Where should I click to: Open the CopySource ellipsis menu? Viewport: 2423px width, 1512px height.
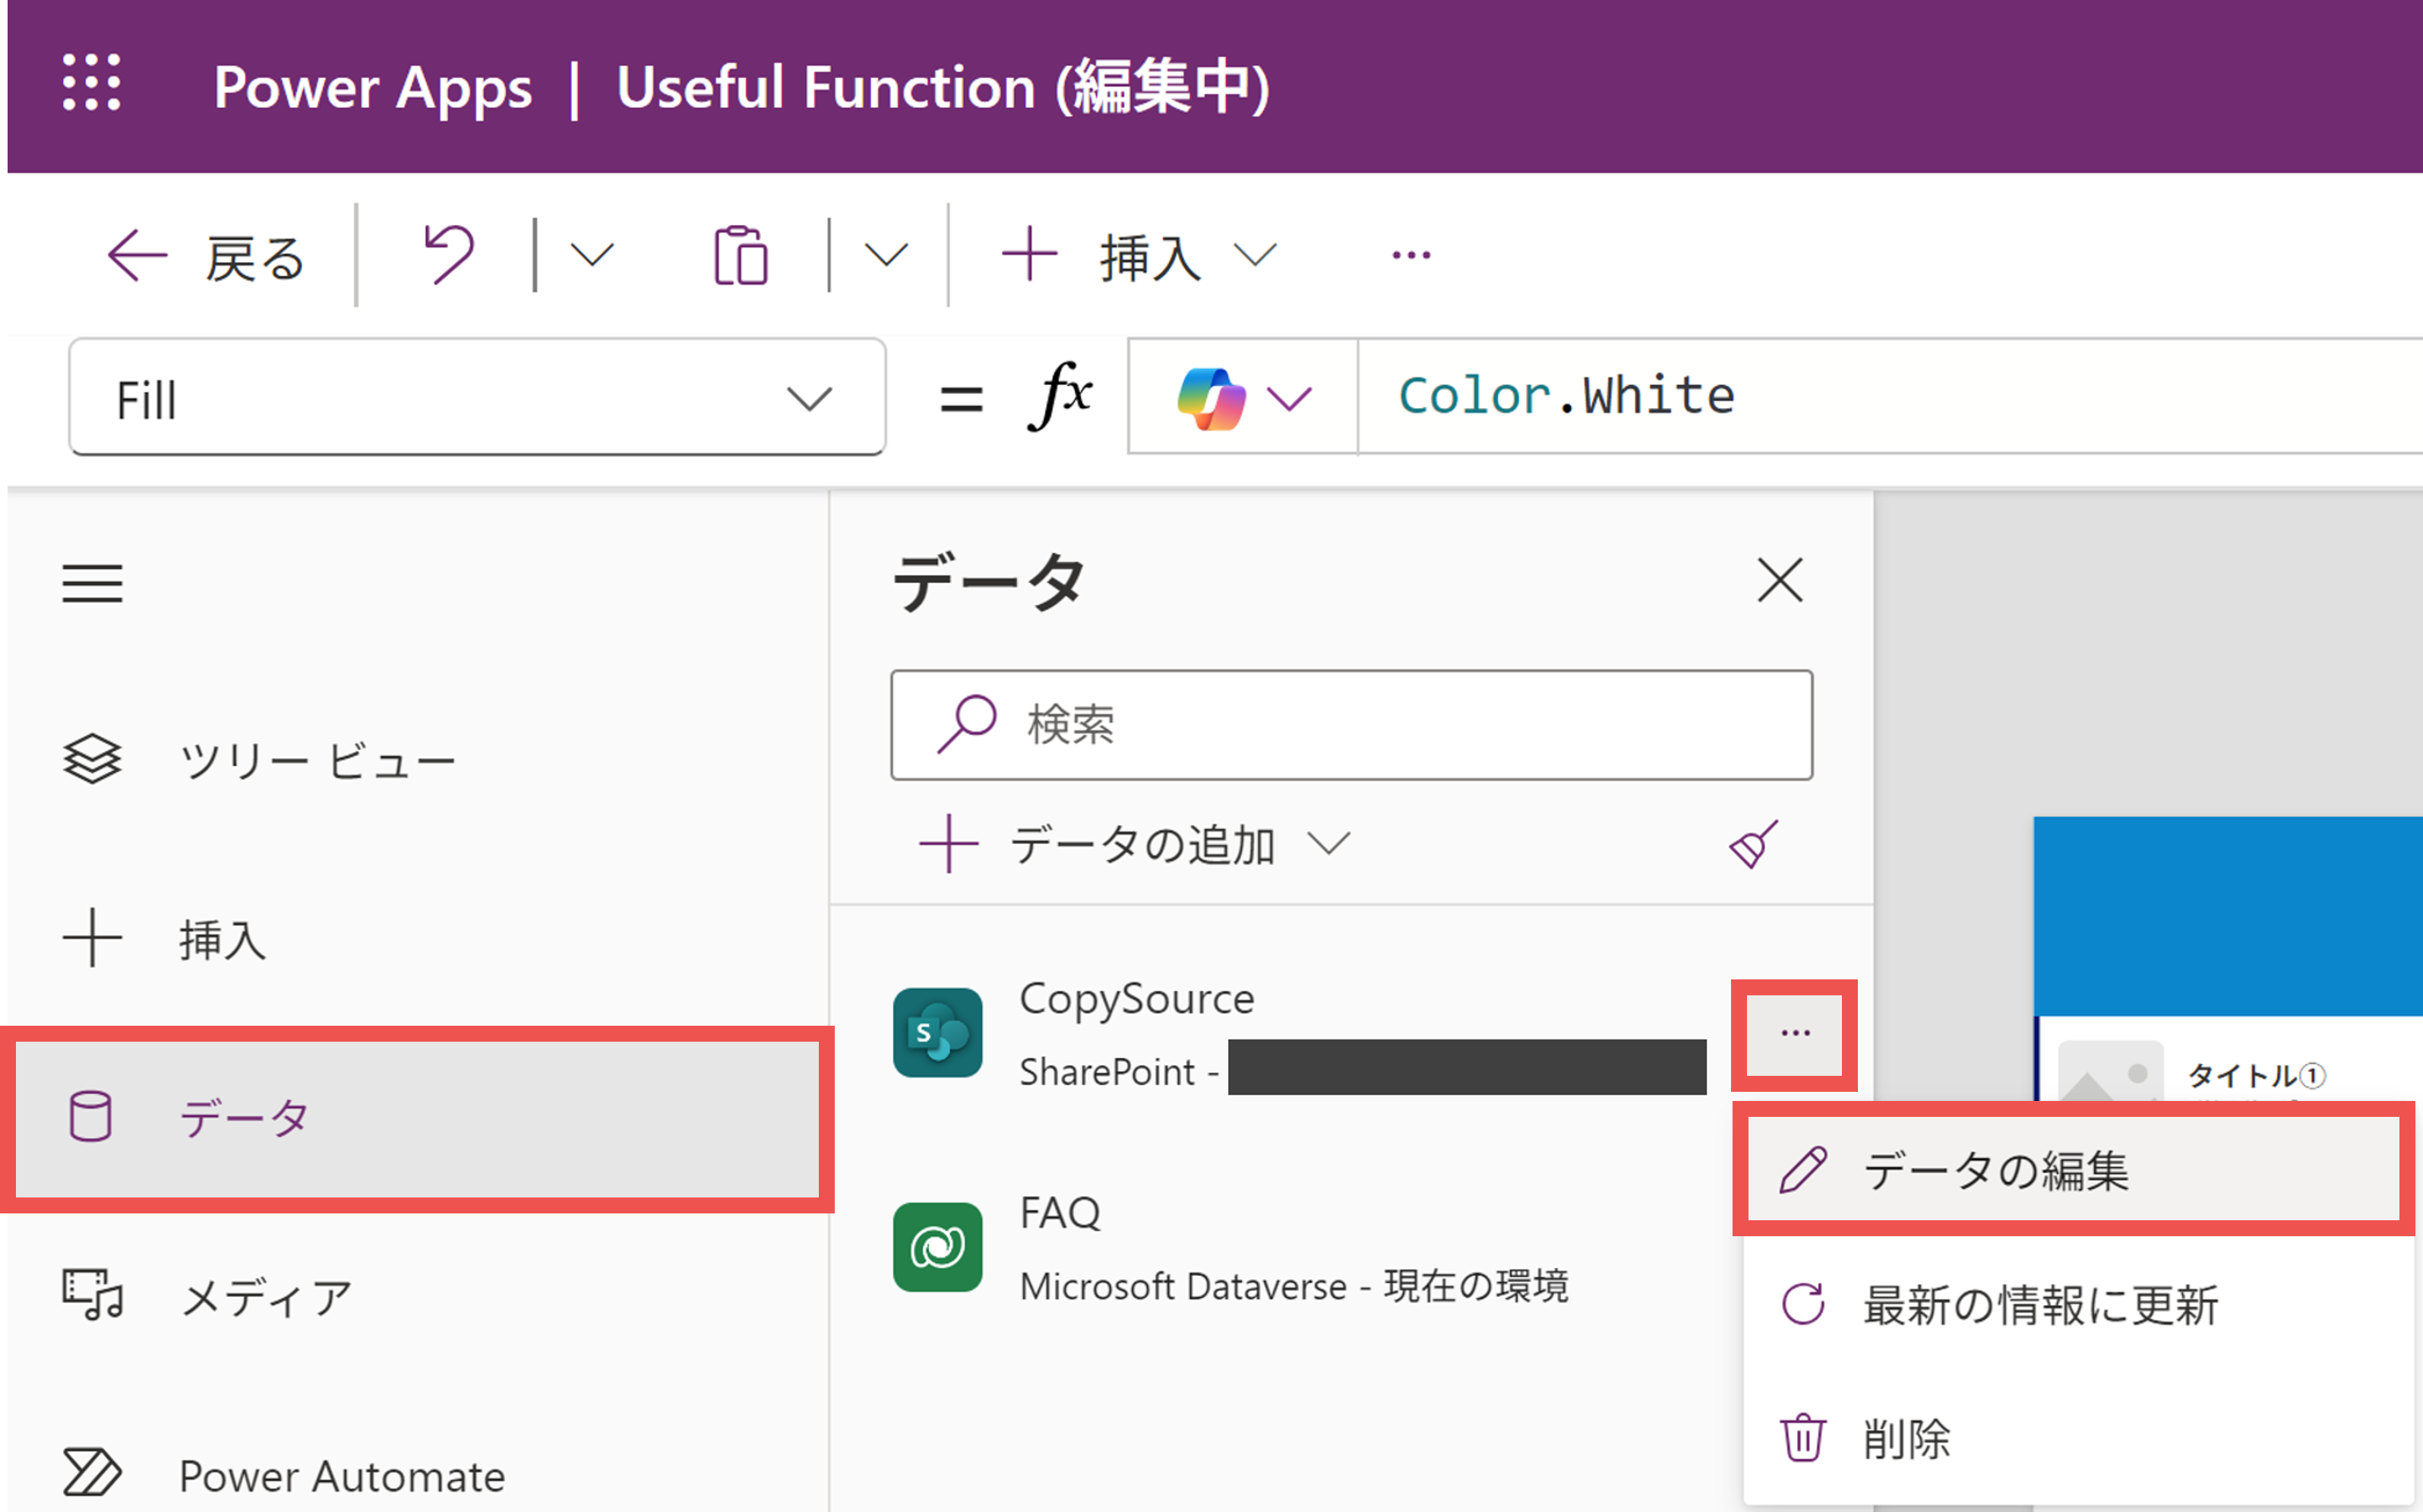coord(1796,1034)
